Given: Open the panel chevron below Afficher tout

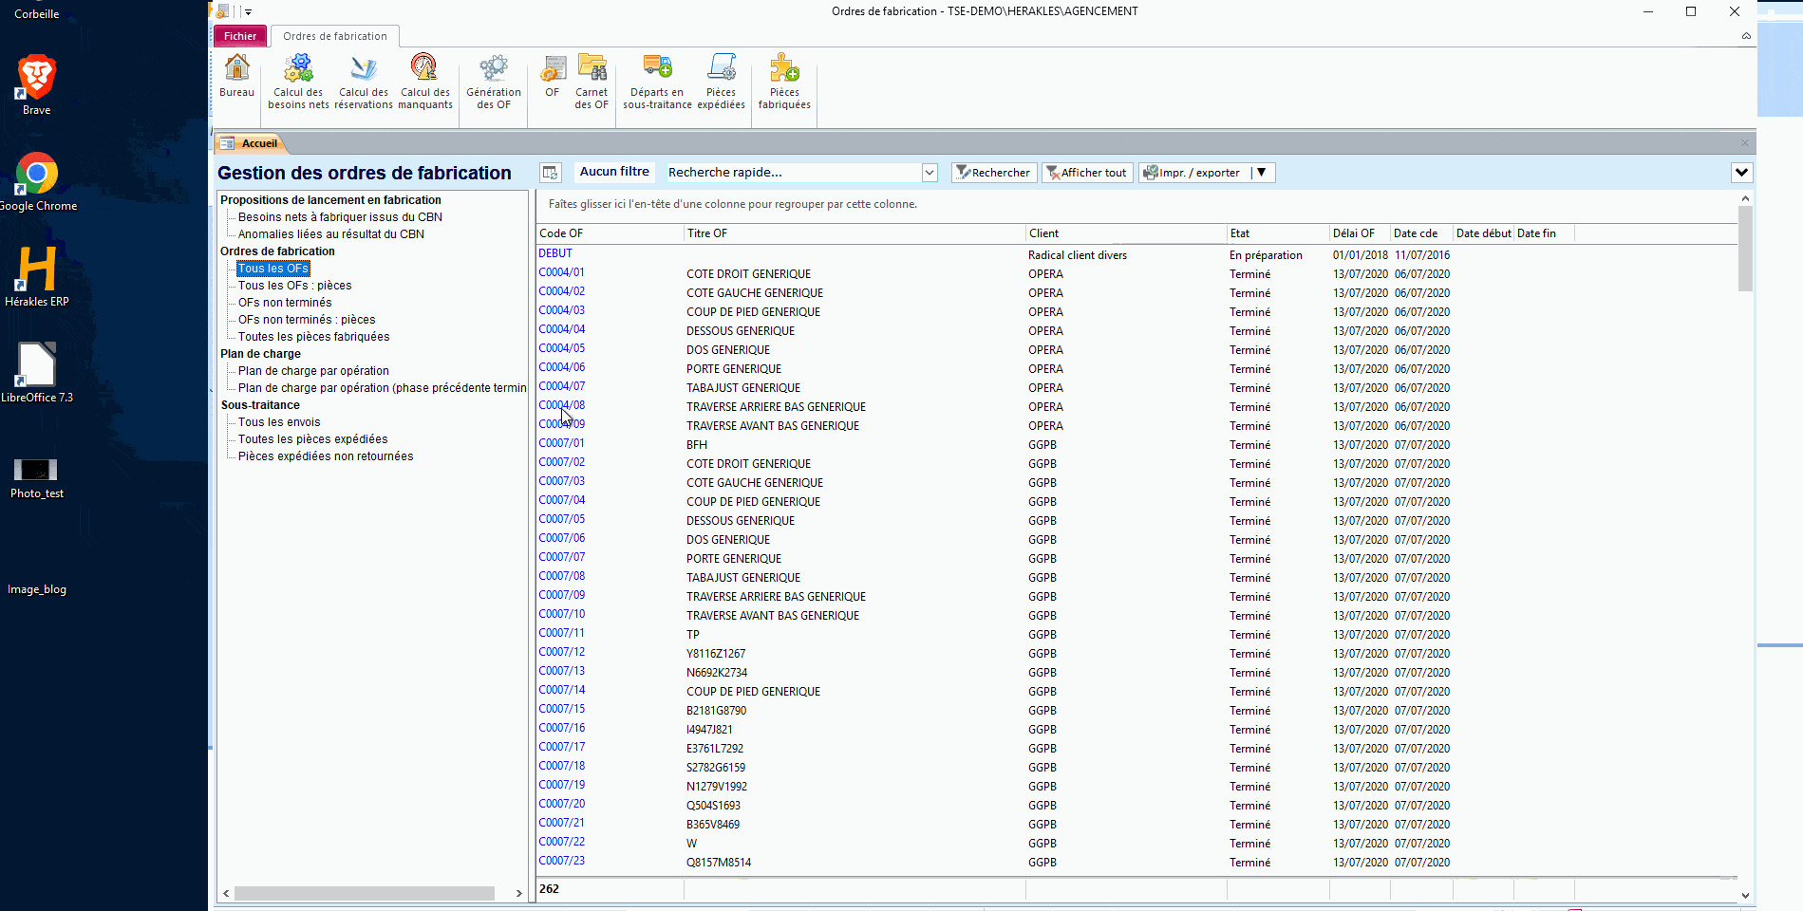Looking at the screenshot, I should point(1740,172).
